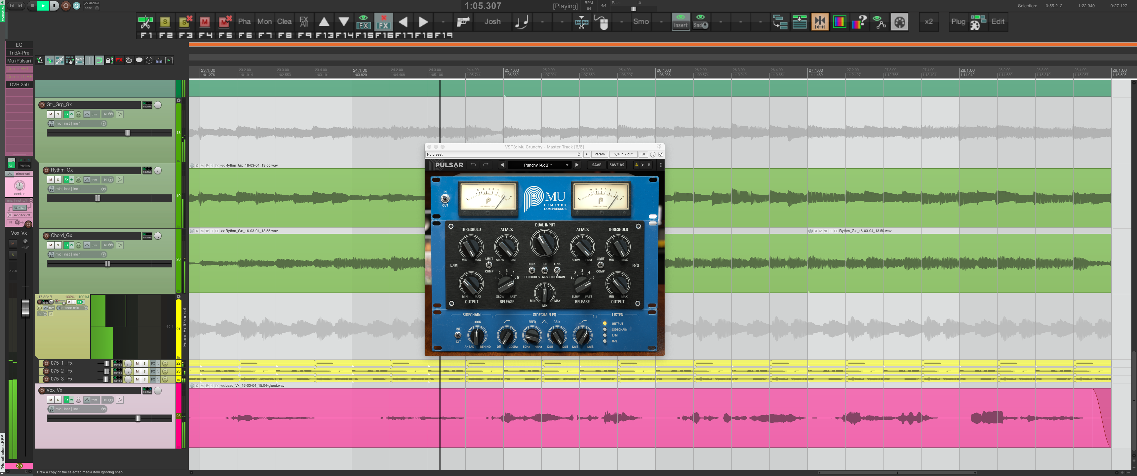This screenshot has width=1137, height=476.
Task: Toggle the plugin bypass checkbox in FX window
Action: tap(660, 155)
